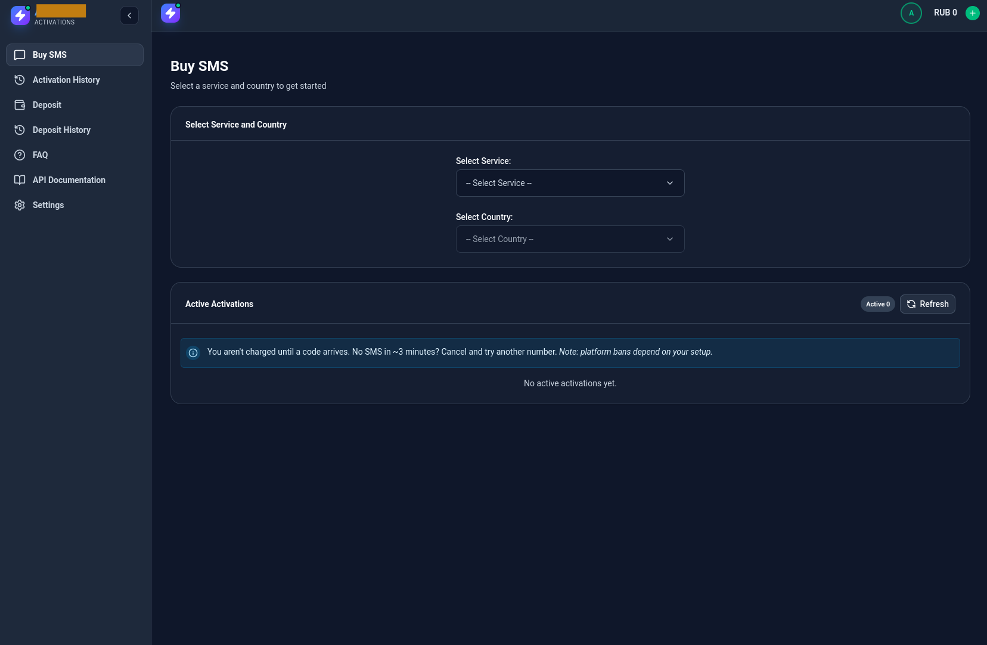Open the FAQ section
Image resolution: width=987 pixels, height=645 pixels.
pyautogui.click(x=75, y=155)
